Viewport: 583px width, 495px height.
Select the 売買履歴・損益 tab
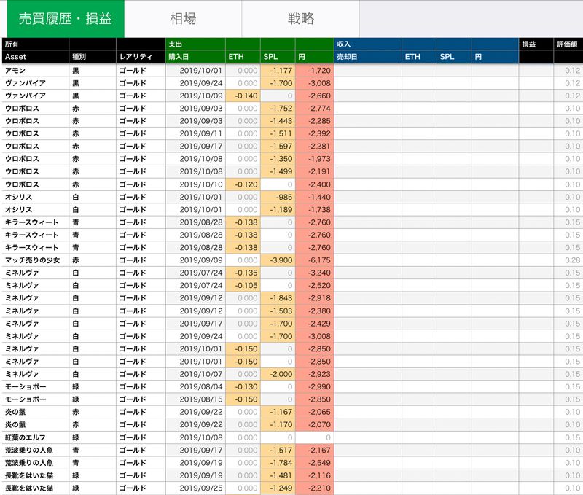pos(66,19)
